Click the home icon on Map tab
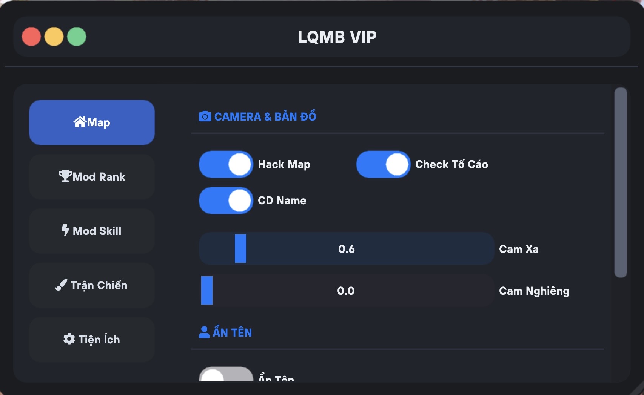 80,122
